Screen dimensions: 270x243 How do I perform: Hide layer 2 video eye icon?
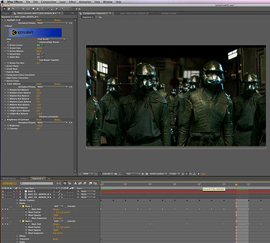pos(3,194)
